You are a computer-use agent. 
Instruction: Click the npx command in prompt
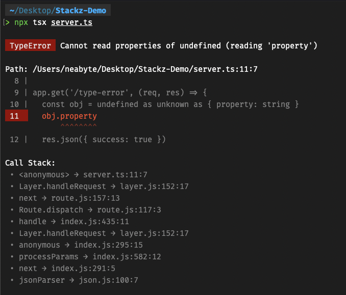point(21,22)
